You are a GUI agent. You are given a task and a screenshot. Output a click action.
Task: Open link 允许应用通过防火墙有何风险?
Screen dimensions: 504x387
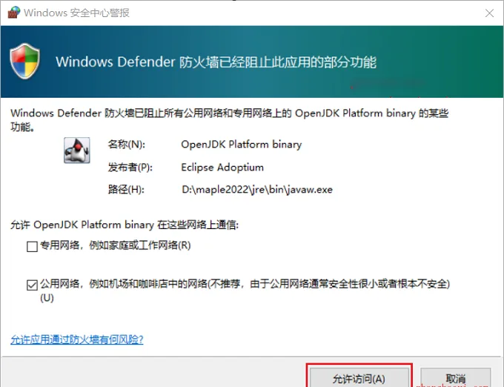77,340
